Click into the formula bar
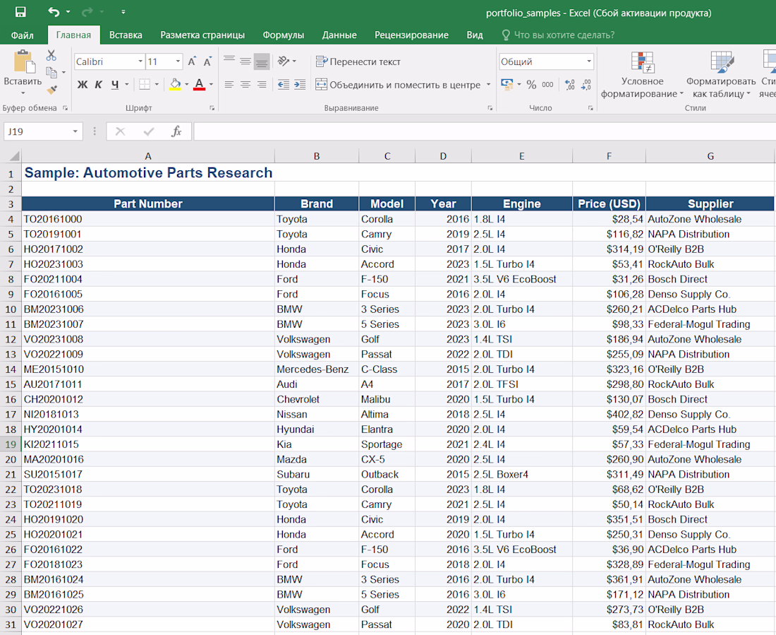This screenshot has height=635, width=776. tap(484, 131)
